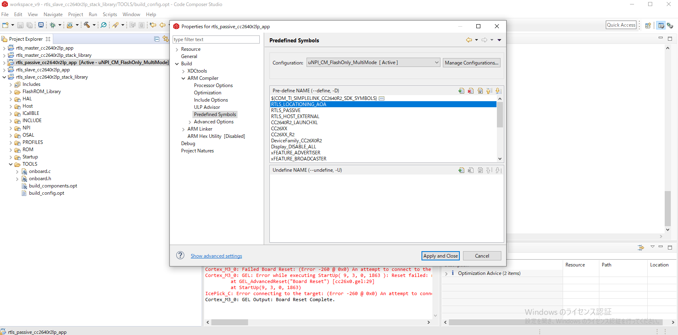Image resolution: width=678 pixels, height=335 pixels.
Task: Click Cancel in Properties dialog
Action: click(x=482, y=256)
